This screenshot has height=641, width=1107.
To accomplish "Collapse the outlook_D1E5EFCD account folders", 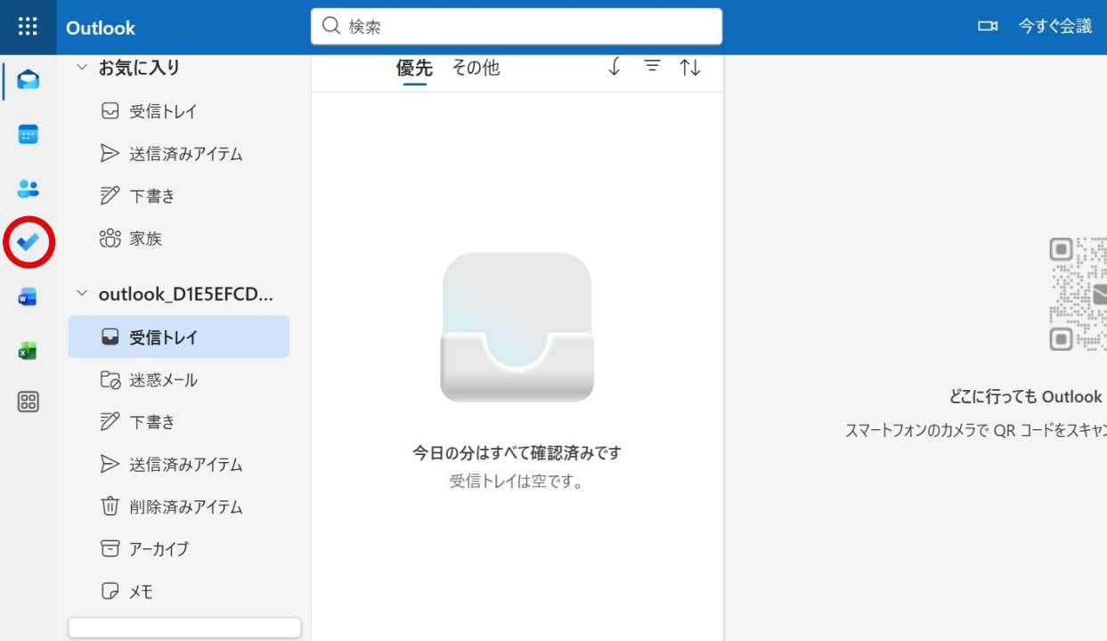I will (x=81, y=294).
